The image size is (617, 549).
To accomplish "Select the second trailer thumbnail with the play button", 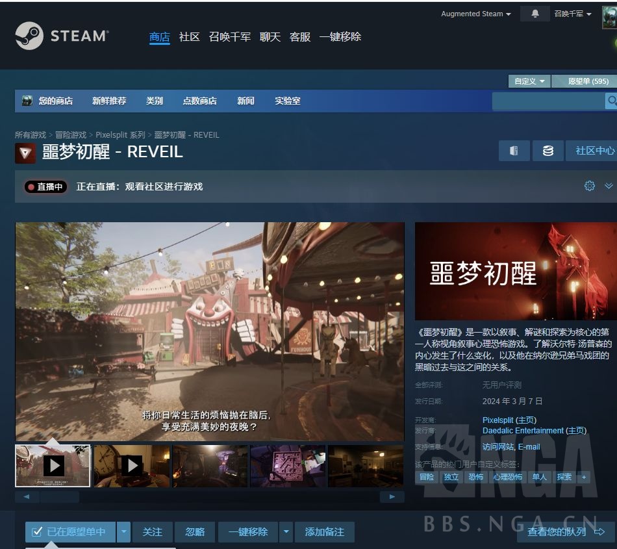I will (x=132, y=465).
